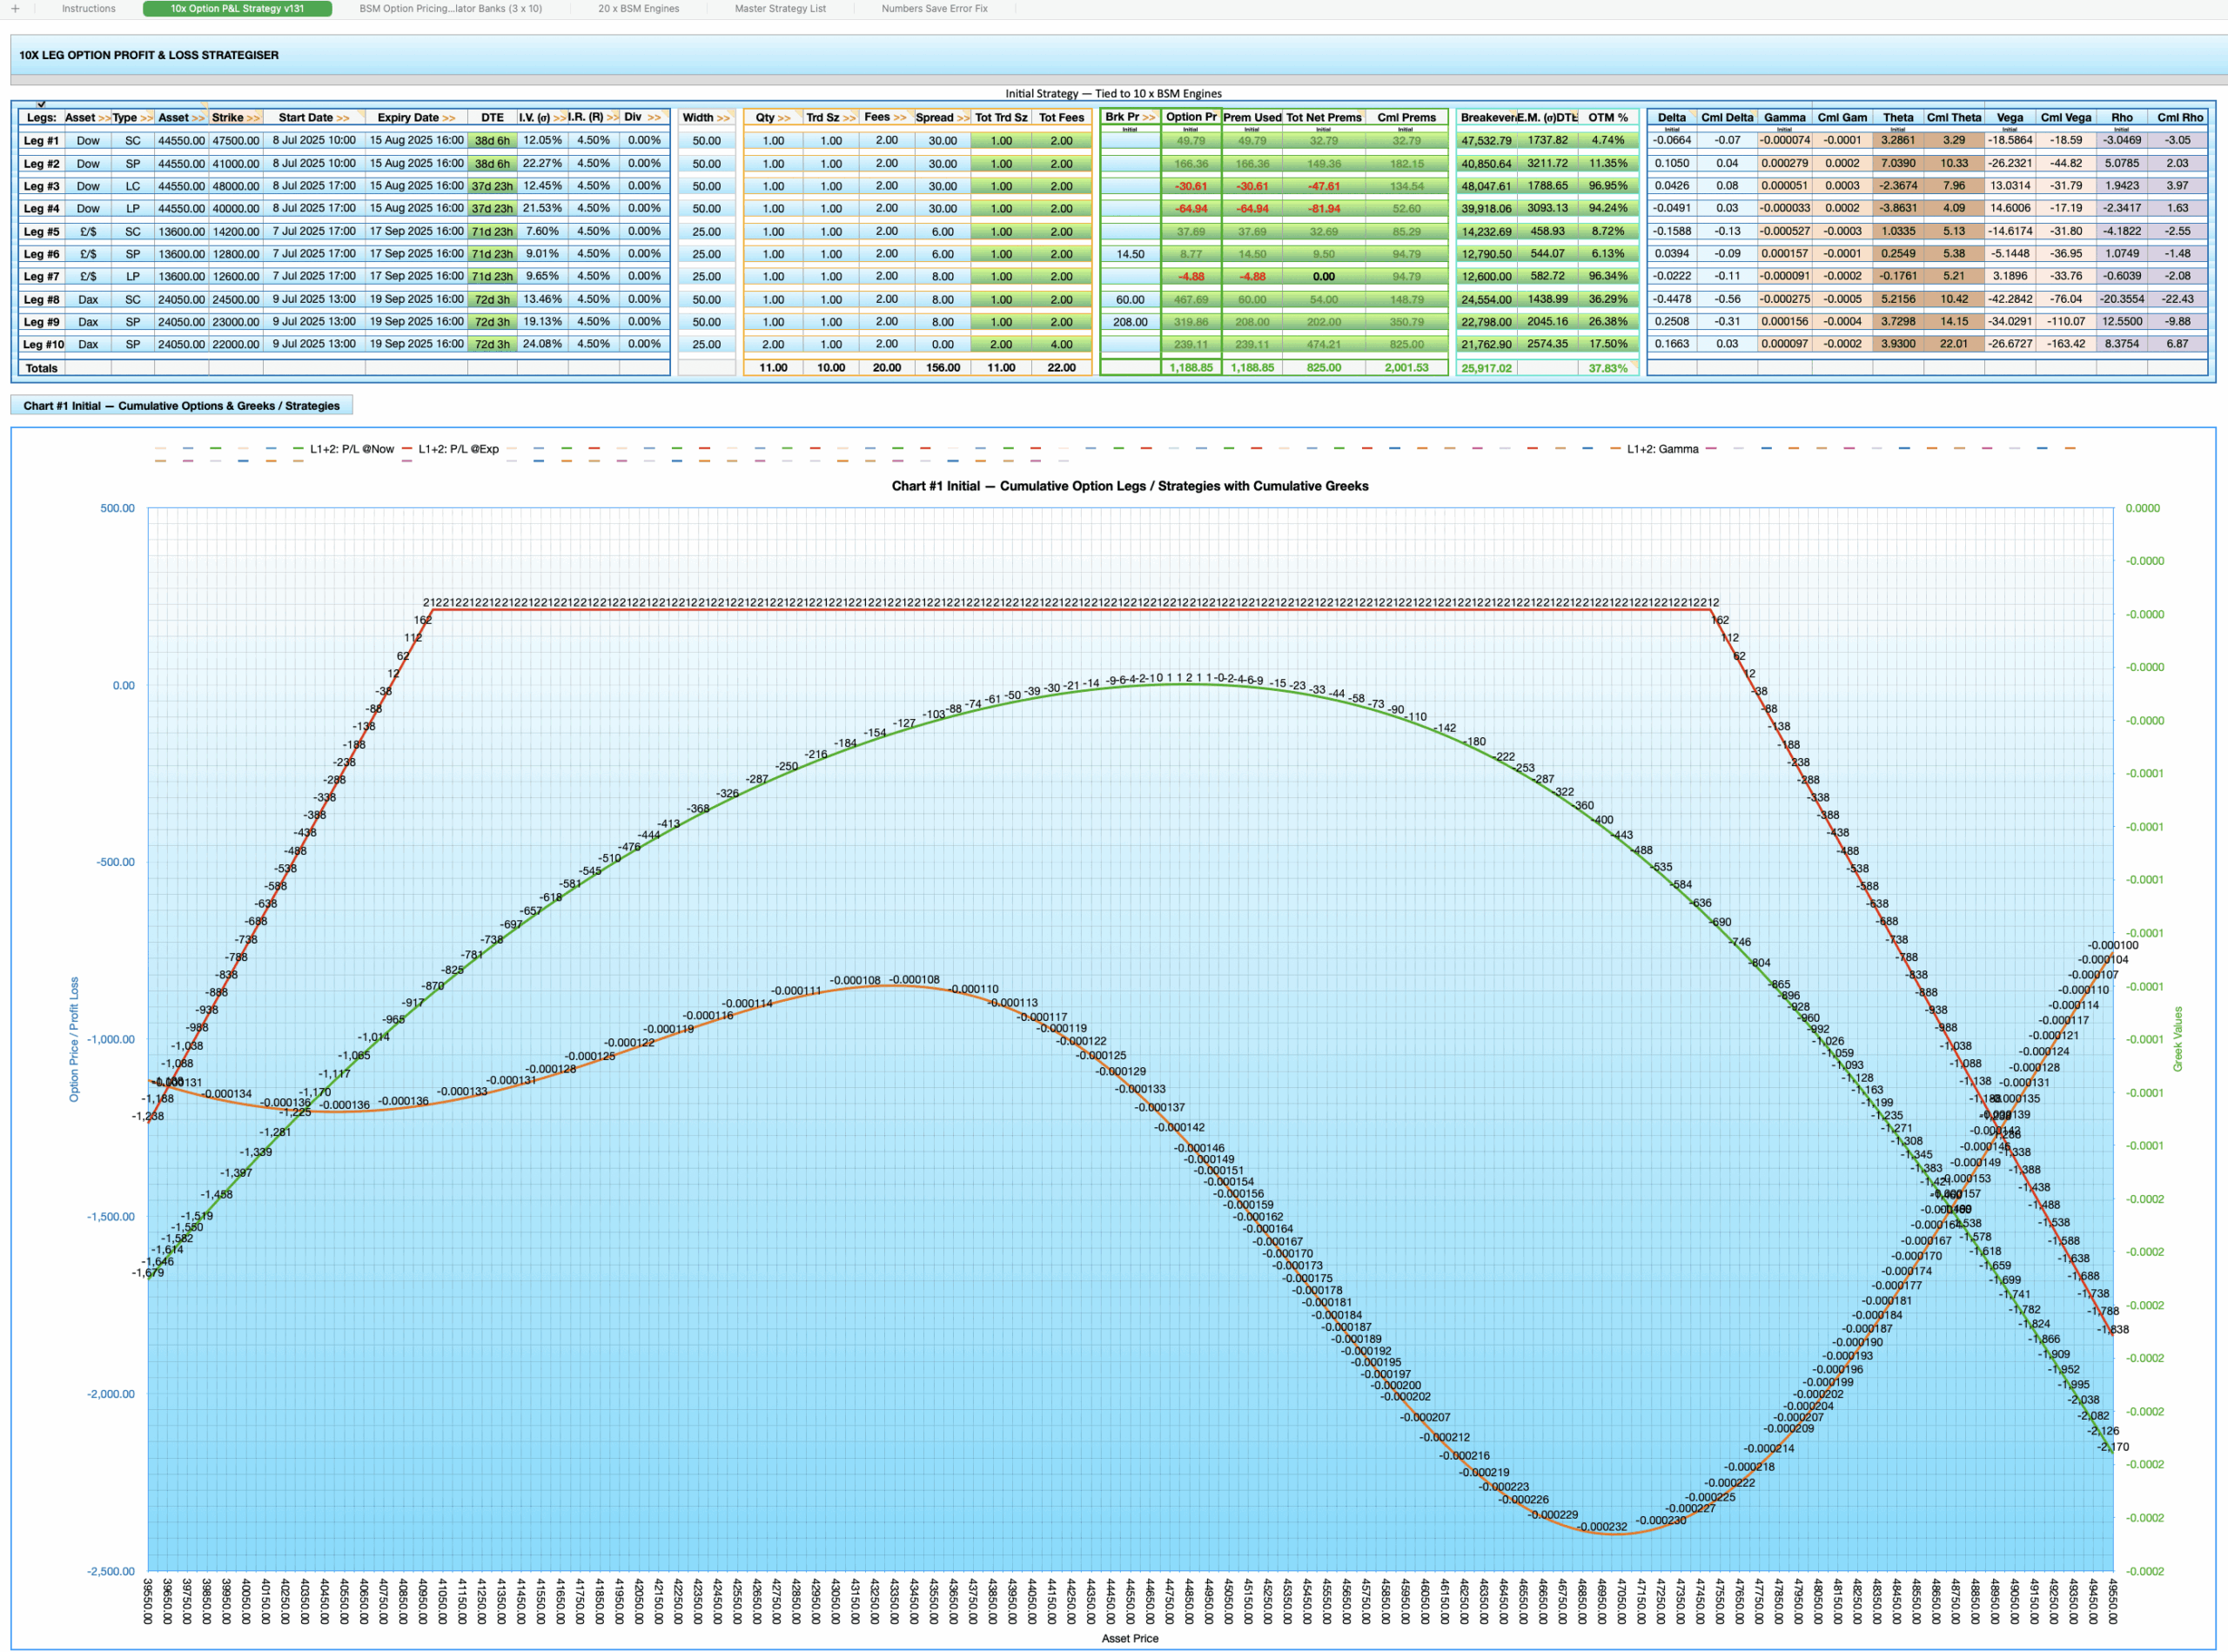Select the 'Legs:' header cell
The image size is (2228, 1652).
(x=41, y=118)
